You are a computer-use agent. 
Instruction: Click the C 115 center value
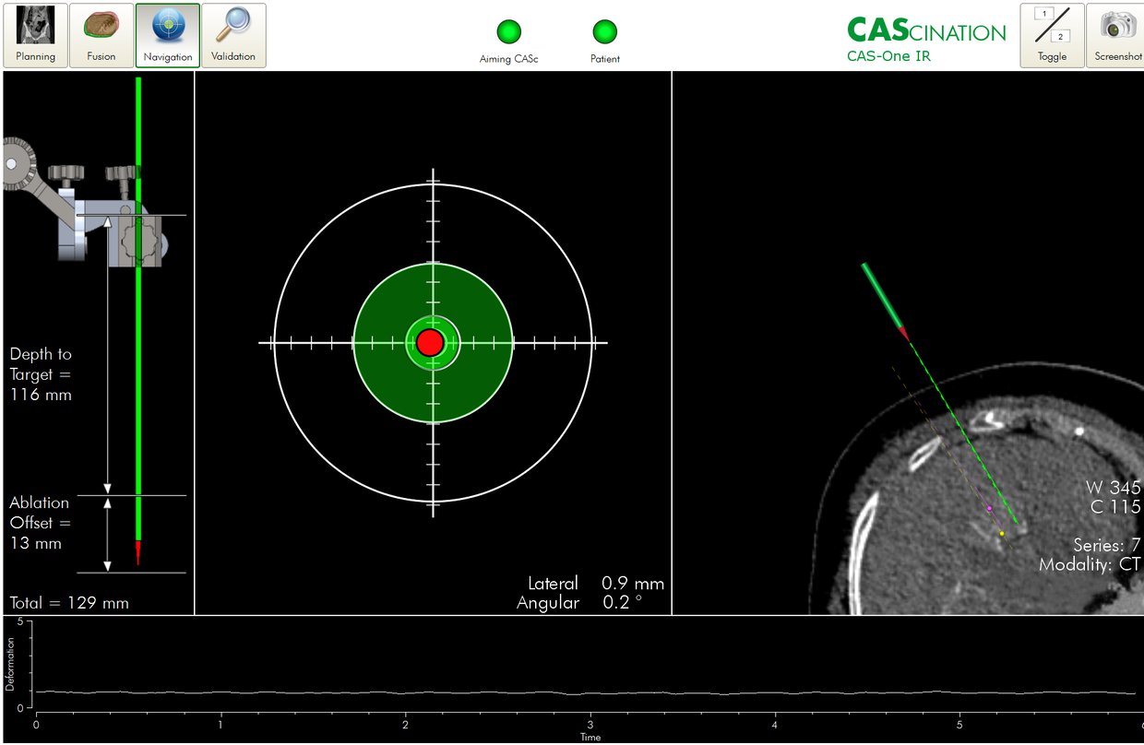pyautogui.click(x=1114, y=507)
